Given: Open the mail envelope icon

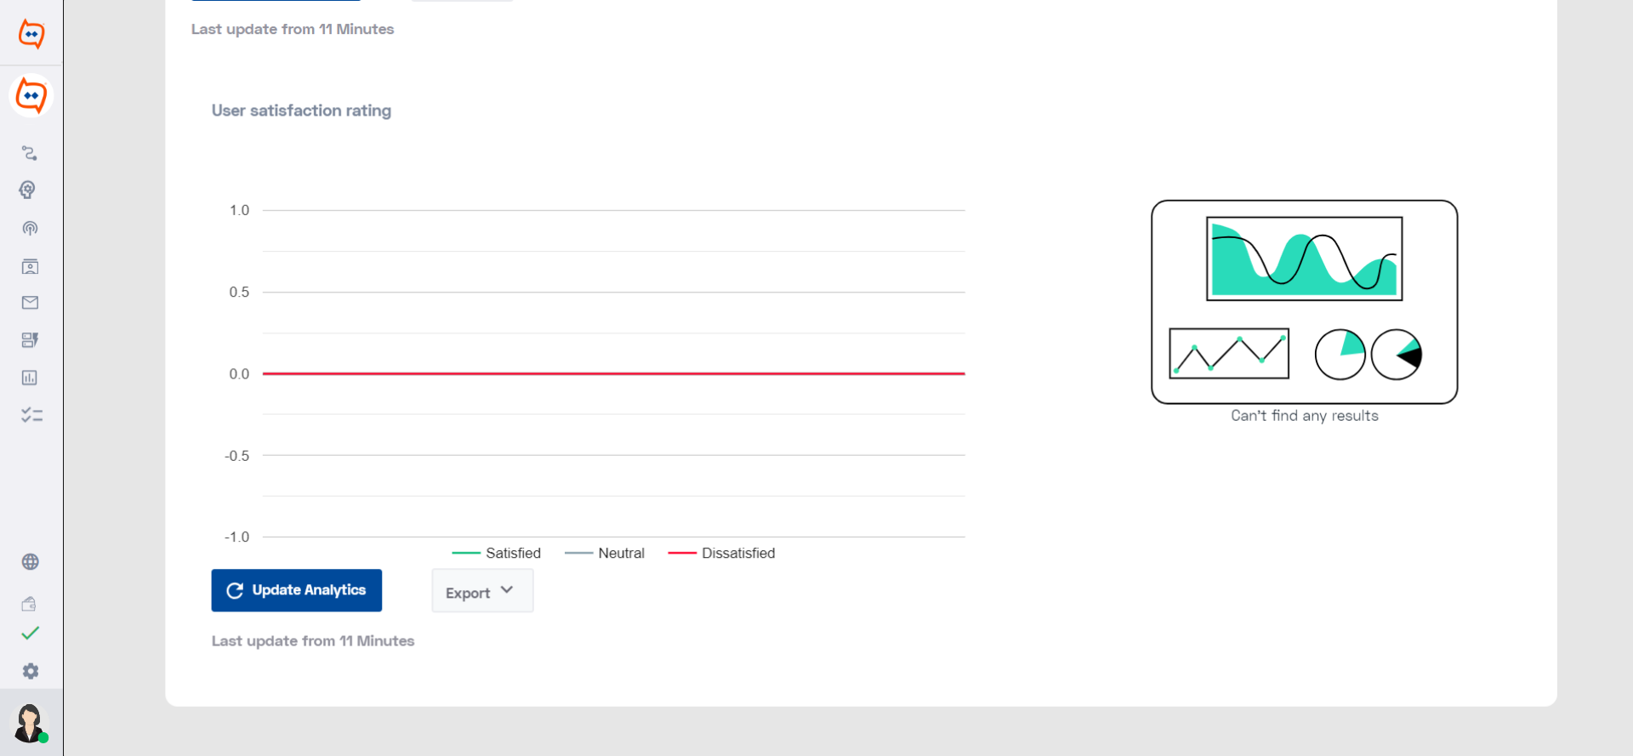Looking at the screenshot, I should pyautogui.click(x=30, y=303).
